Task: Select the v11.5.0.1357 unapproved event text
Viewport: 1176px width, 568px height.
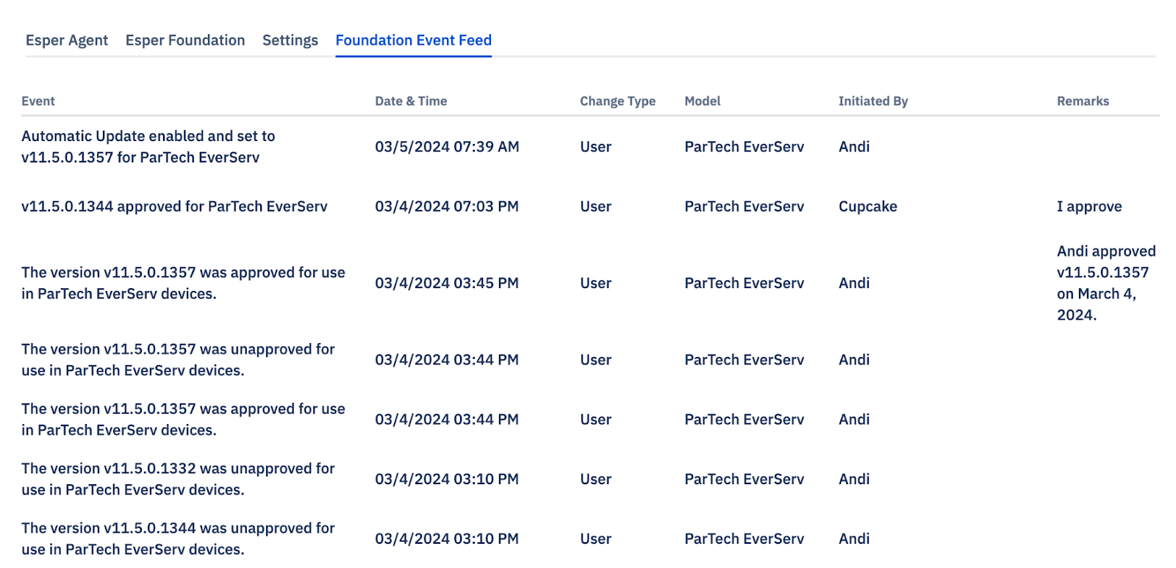Action: [178, 360]
